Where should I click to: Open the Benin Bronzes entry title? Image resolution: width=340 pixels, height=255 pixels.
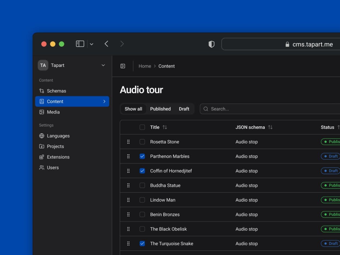(x=165, y=215)
